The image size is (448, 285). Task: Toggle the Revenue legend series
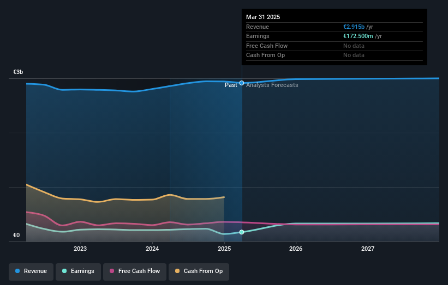pos(31,271)
